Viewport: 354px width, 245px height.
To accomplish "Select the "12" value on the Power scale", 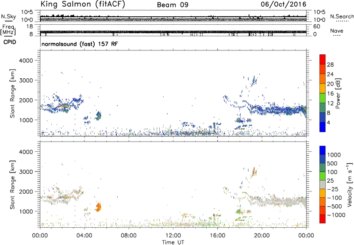I will 330,103.
